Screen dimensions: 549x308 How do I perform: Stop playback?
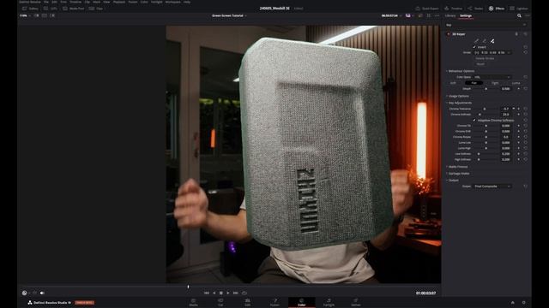pos(221,293)
